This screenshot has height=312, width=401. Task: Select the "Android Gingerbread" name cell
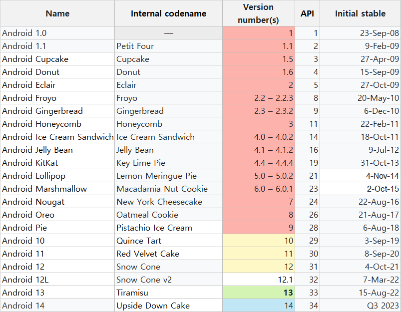(x=57, y=111)
